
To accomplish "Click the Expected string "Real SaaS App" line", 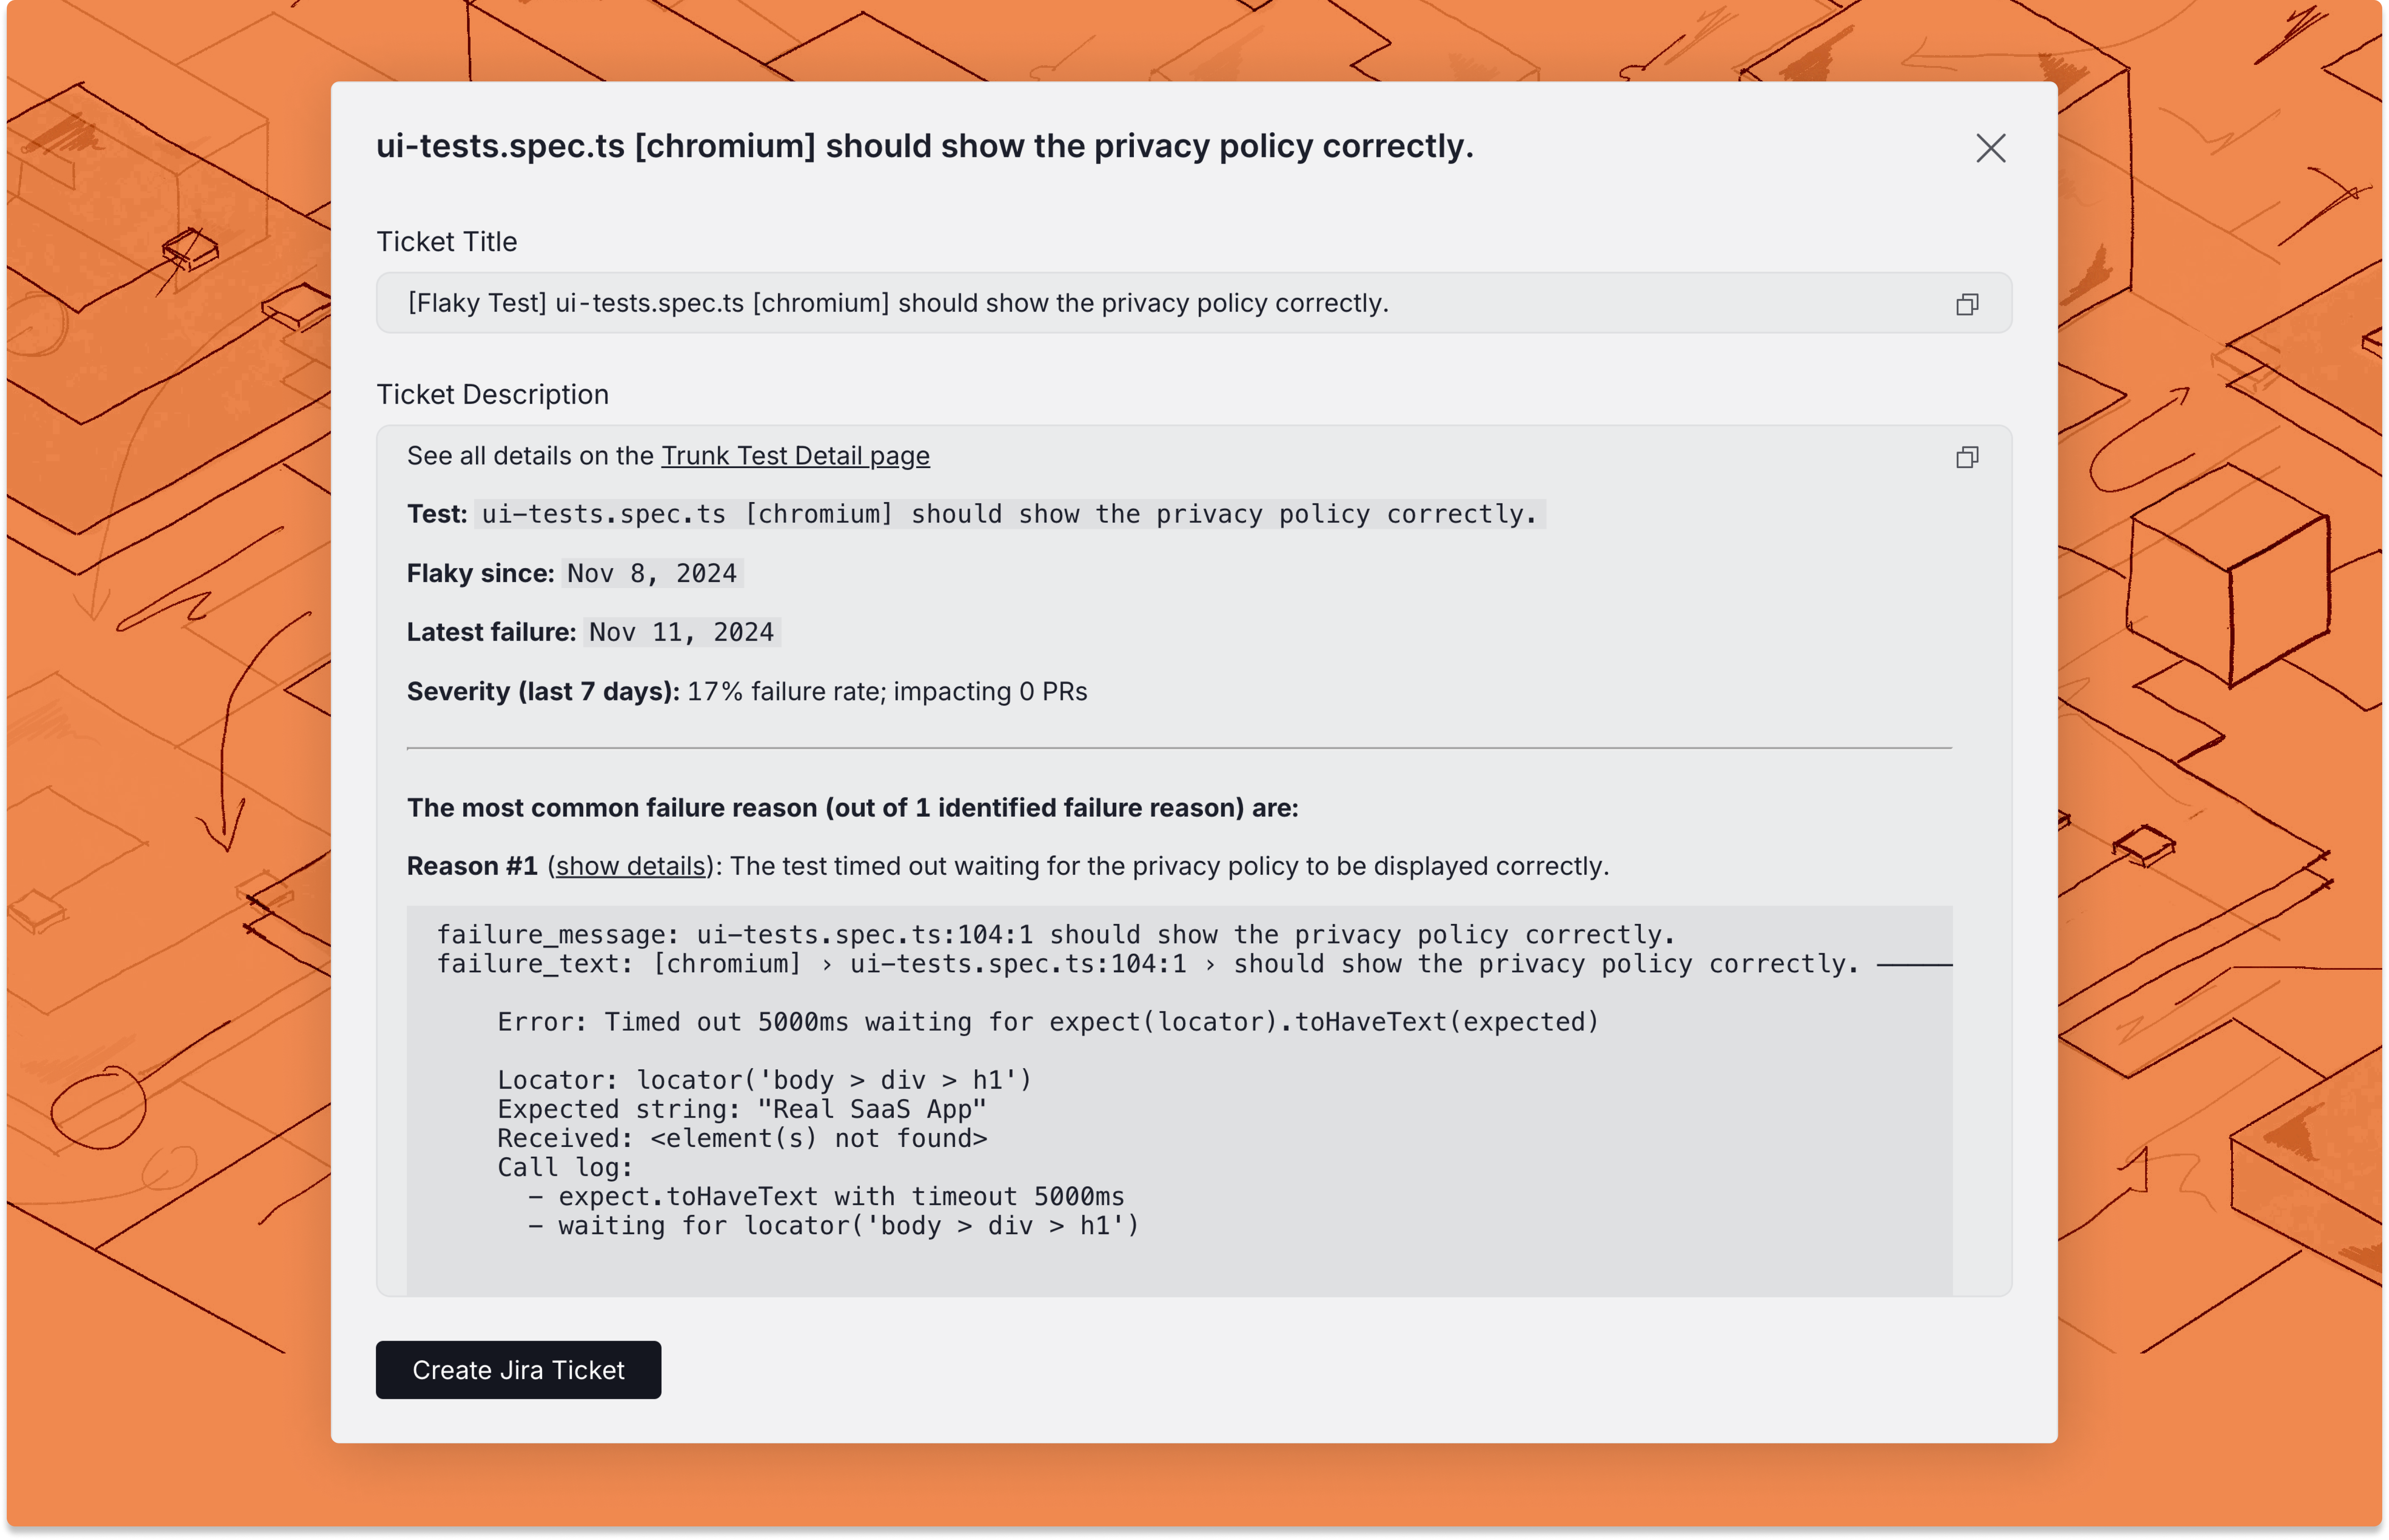I will point(741,1109).
